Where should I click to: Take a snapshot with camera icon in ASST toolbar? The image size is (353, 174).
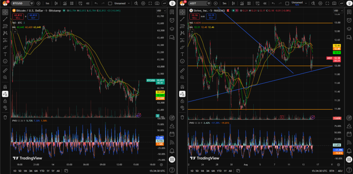[334, 4]
